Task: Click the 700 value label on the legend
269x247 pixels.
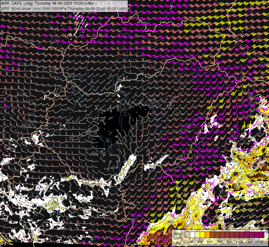Action: [x=220, y=242]
